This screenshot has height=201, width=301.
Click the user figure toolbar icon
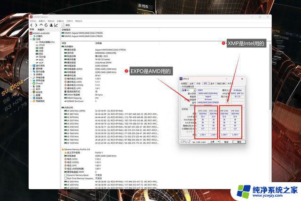tap(51, 25)
